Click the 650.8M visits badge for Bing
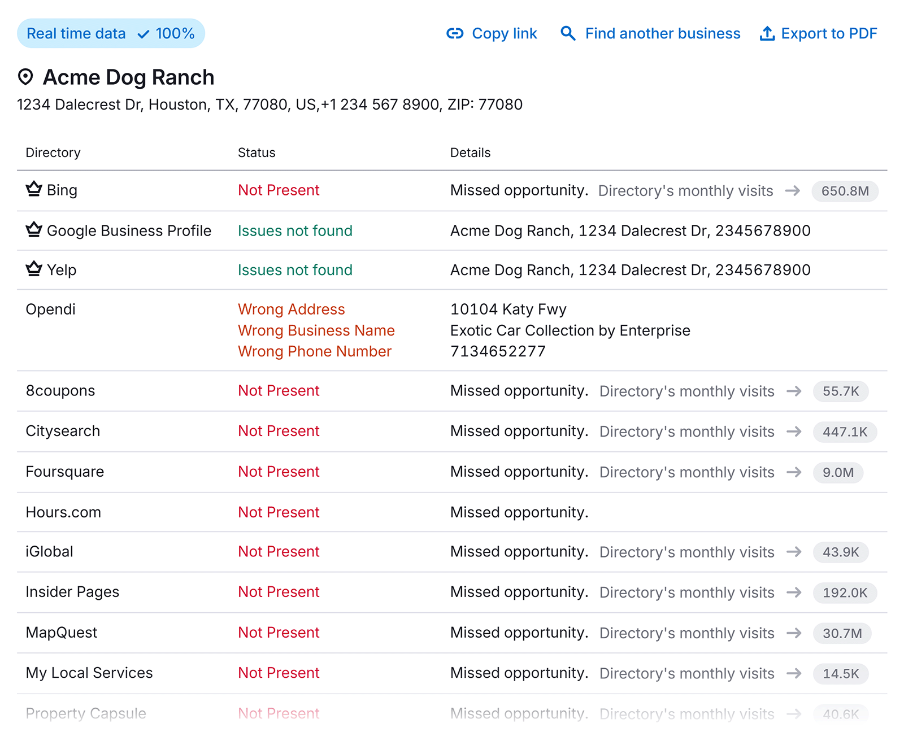 tap(845, 190)
